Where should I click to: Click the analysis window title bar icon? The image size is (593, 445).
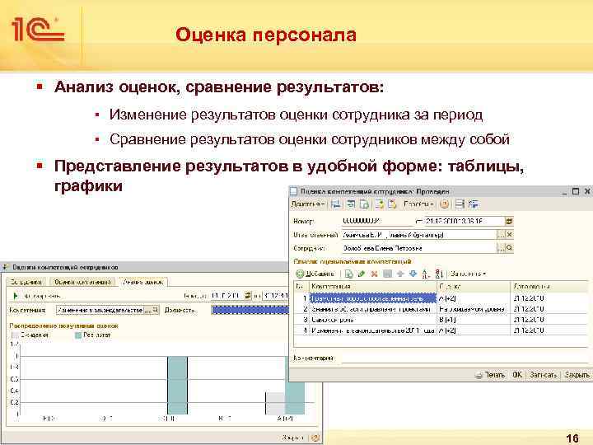click(x=5, y=267)
